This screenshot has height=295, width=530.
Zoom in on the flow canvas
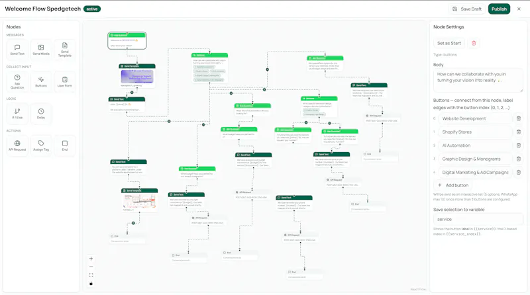click(x=91, y=259)
